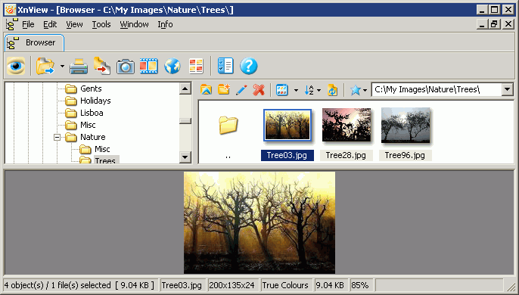
Task: Select the Trees folder in tree
Action: (x=106, y=160)
